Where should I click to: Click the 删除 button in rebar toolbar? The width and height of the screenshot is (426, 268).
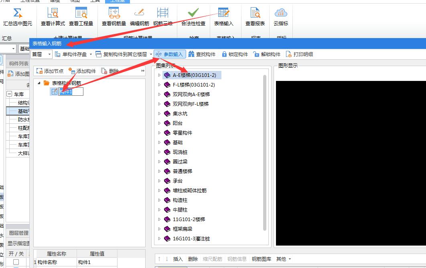tap(193, 259)
